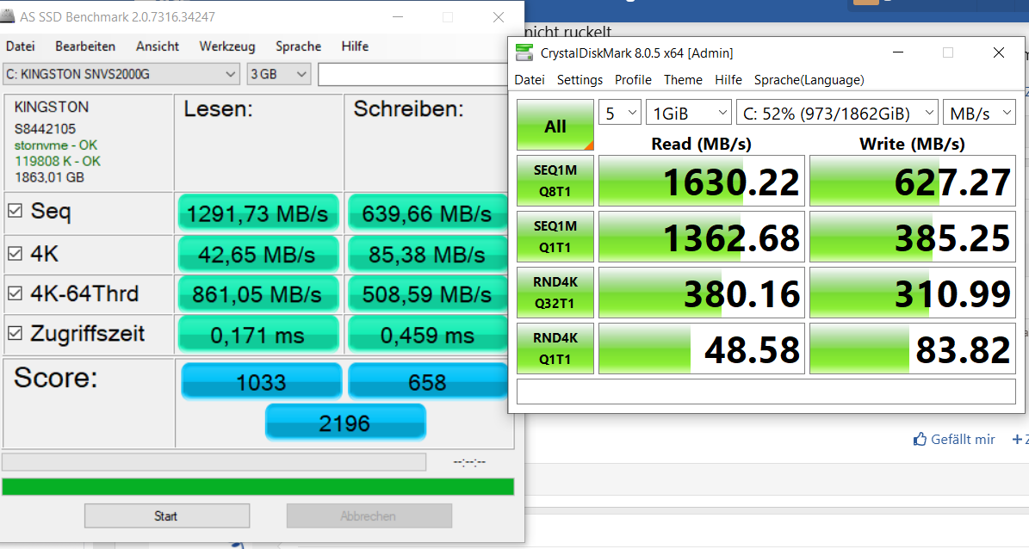Screen dimensions: 1029x549
Task: Open Datei menu in AS SSD Benchmark
Action: 21,46
